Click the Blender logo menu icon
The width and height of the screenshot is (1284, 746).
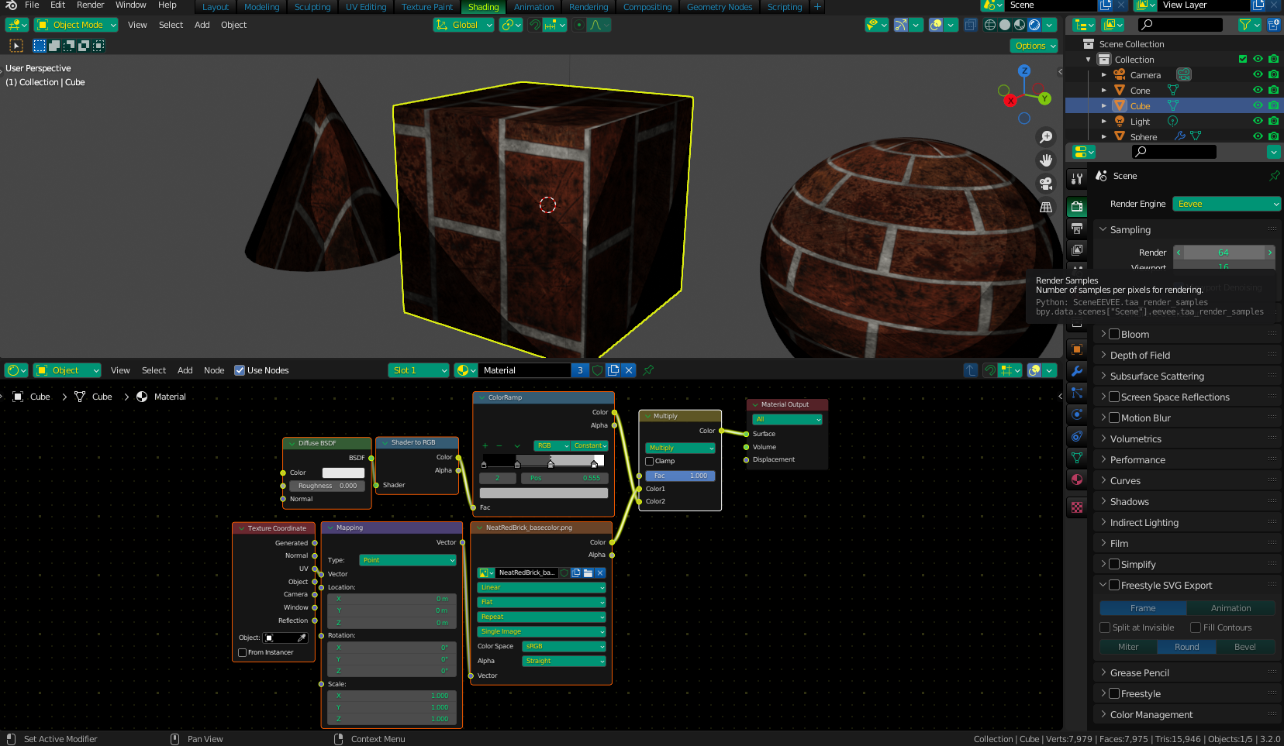pyautogui.click(x=11, y=5)
